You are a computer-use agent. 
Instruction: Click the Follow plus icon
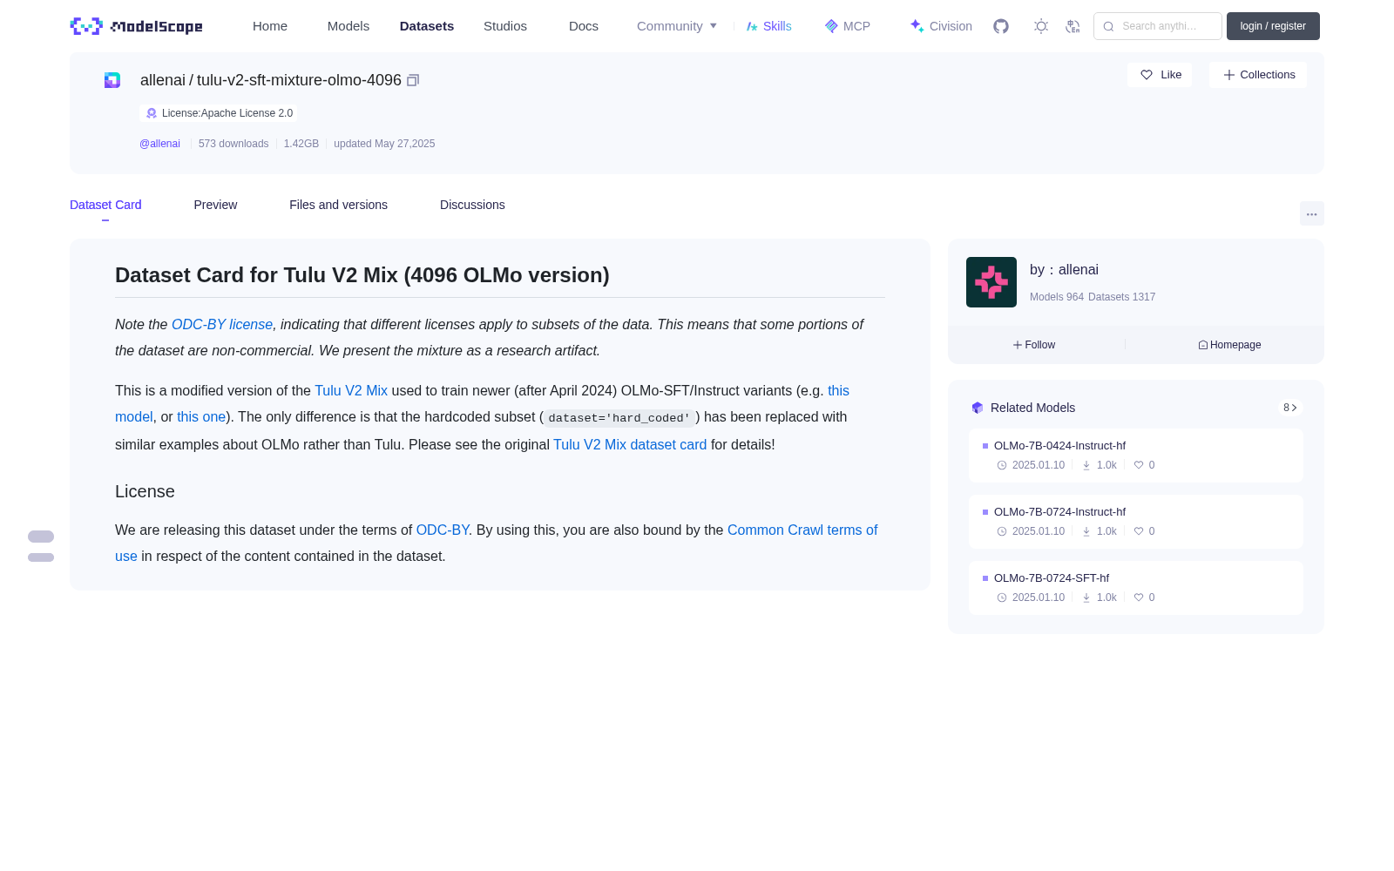pos(1018,345)
